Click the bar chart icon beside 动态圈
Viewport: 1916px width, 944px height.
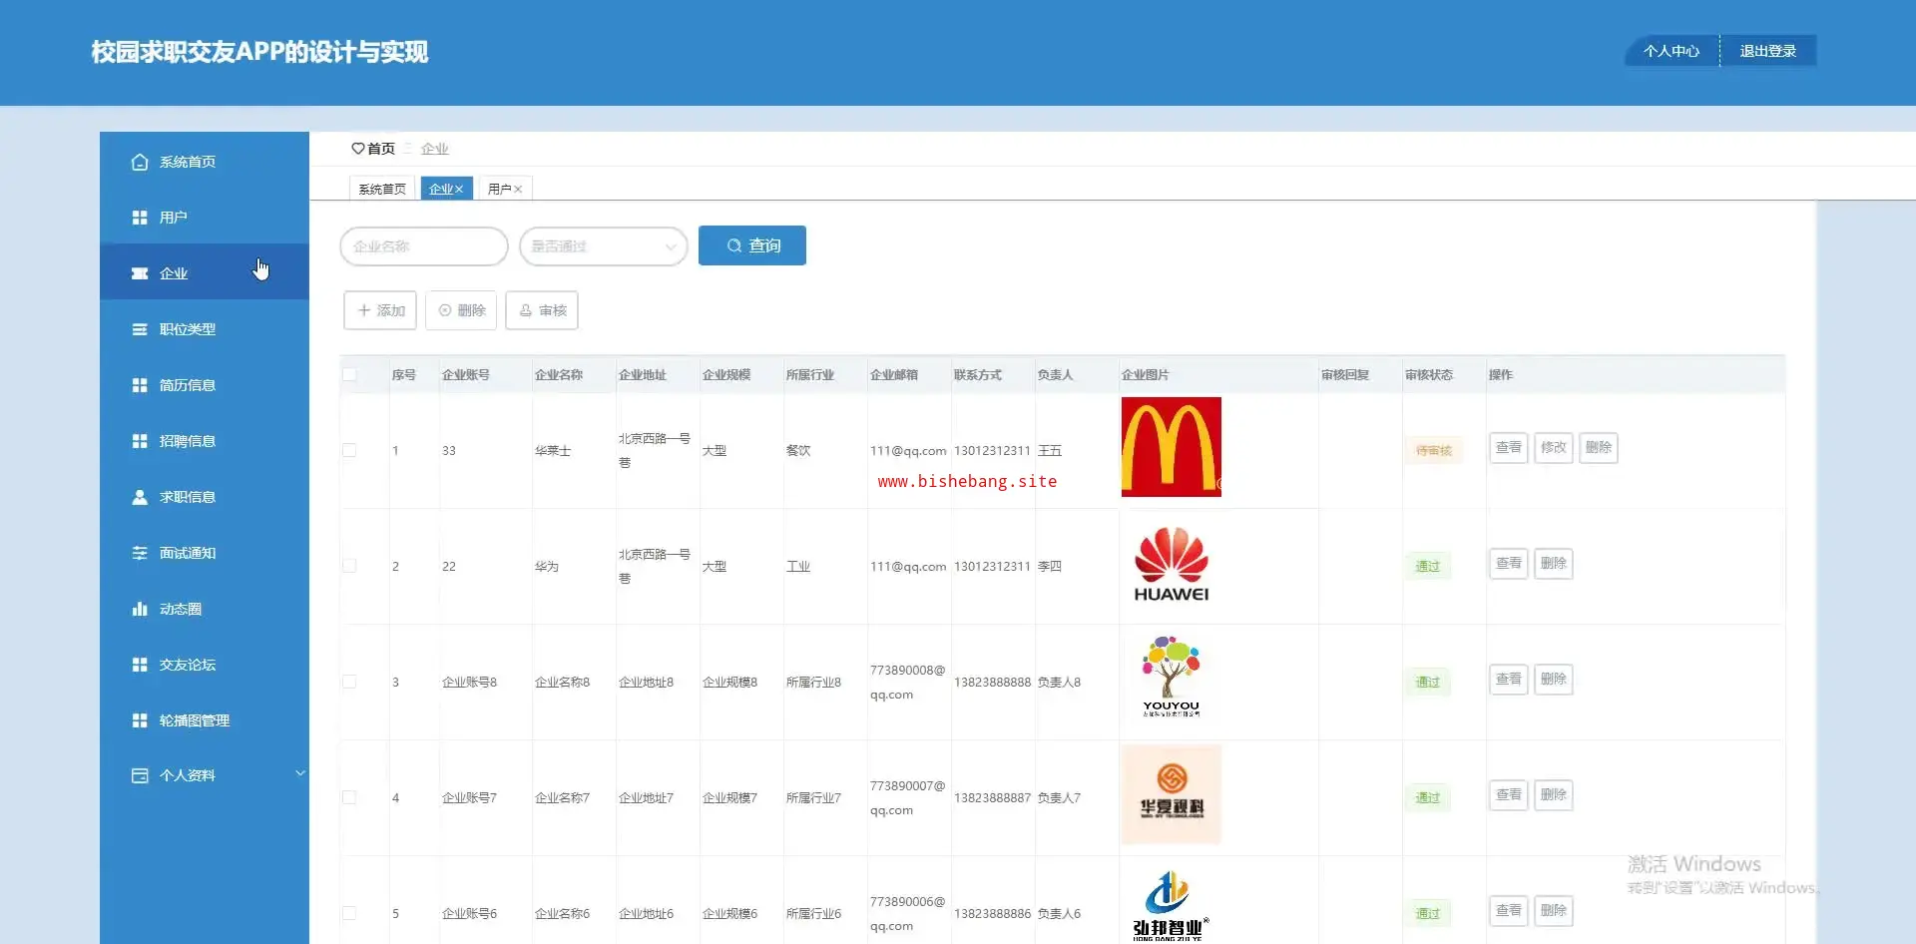pyautogui.click(x=140, y=609)
